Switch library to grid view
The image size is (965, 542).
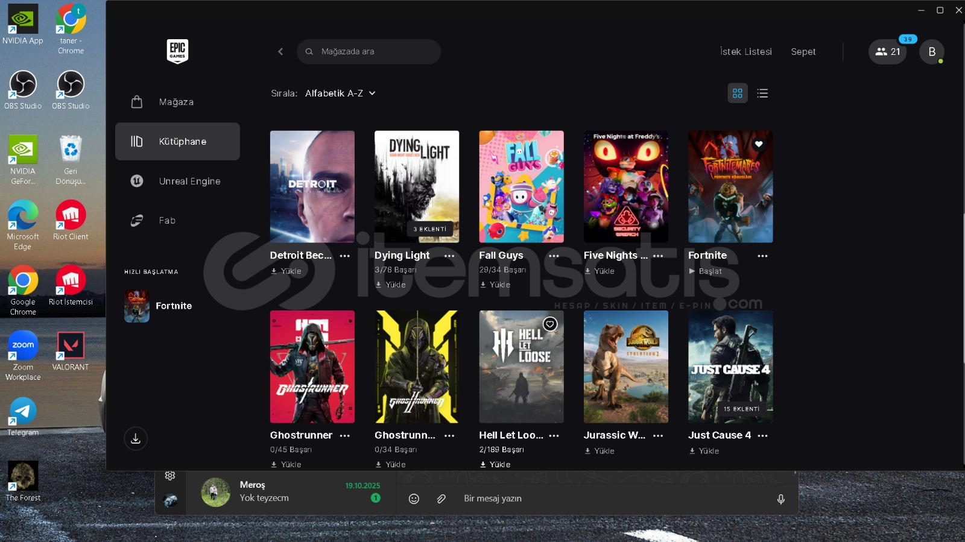(x=737, y=93)
